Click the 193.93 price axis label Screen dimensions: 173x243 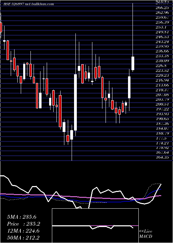coord(162,114)
